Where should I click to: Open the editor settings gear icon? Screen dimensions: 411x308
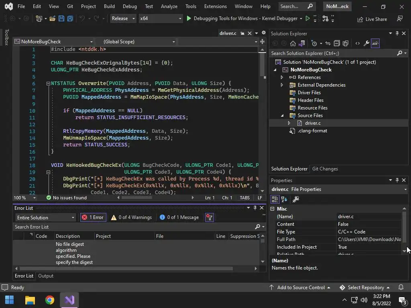[x=264, y=33]
